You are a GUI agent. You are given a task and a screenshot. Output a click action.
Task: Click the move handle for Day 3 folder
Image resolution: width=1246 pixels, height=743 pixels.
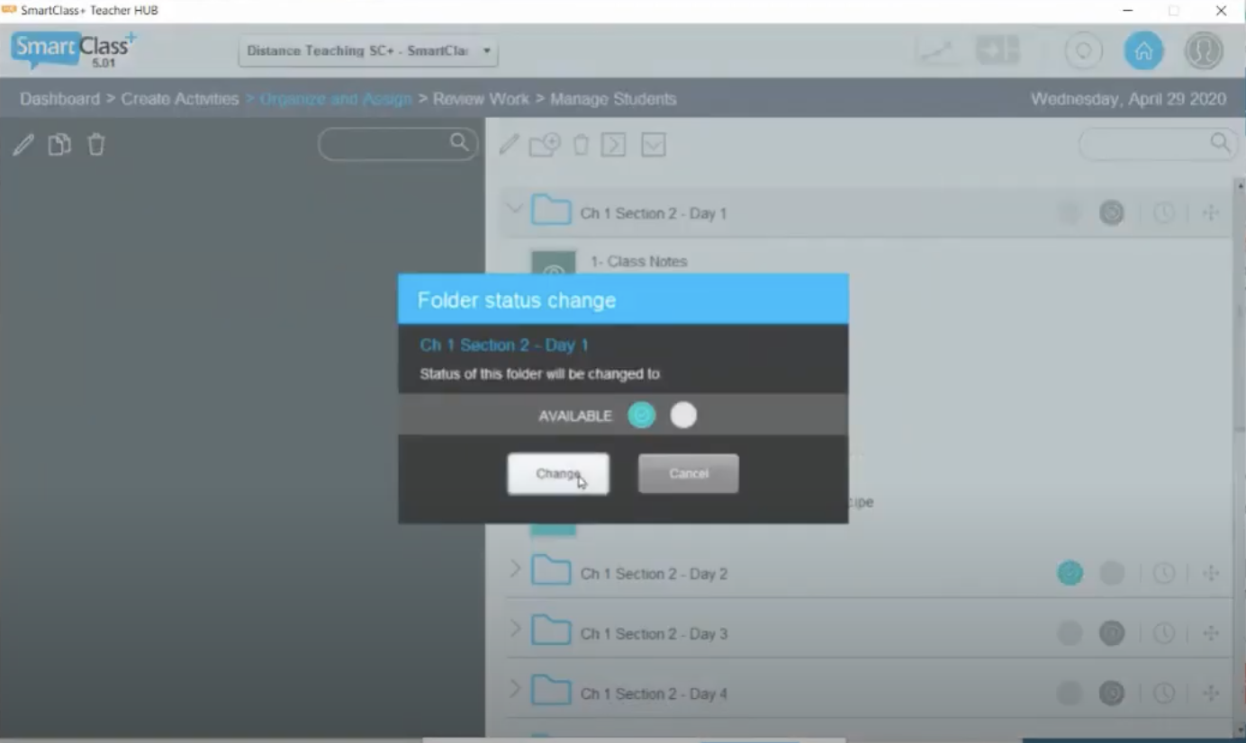click(x=1211, y=634)
